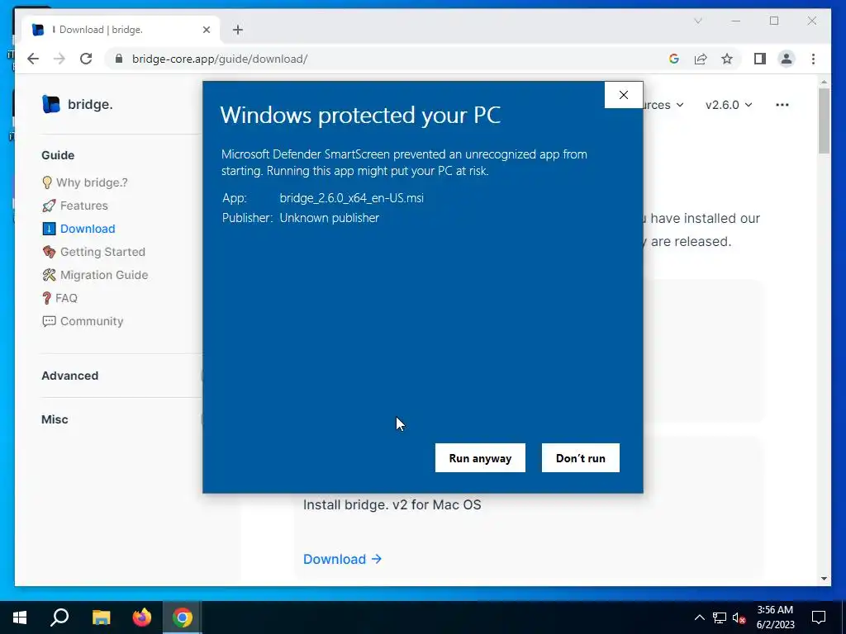Click the browser forward arrow

click(59, 59)
